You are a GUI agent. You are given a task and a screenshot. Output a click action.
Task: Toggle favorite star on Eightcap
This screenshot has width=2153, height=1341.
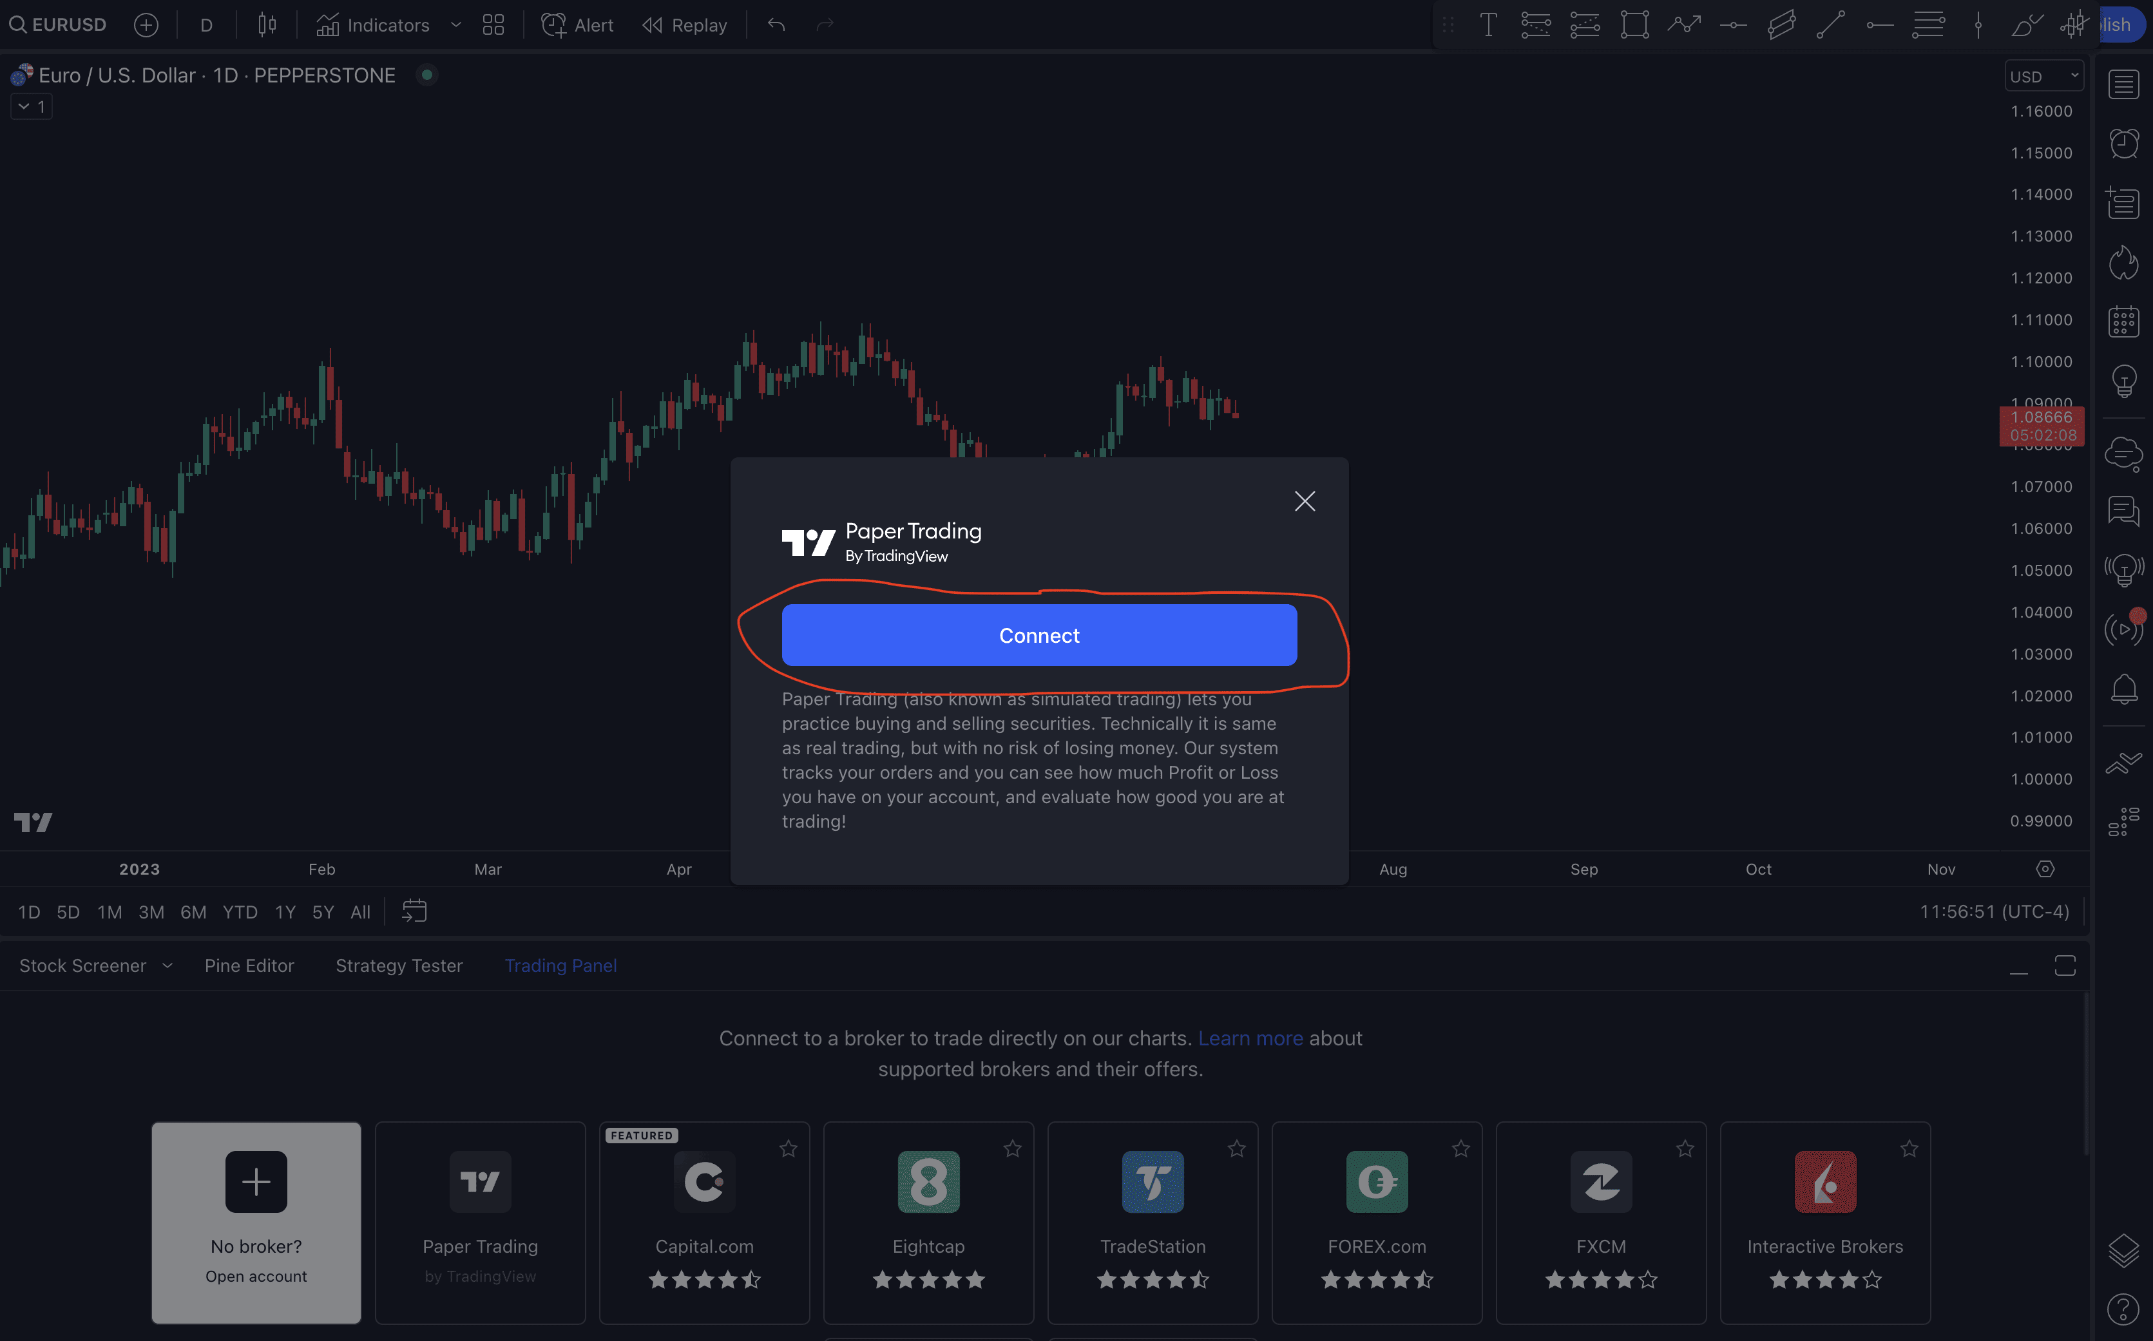(1012, 1150)
